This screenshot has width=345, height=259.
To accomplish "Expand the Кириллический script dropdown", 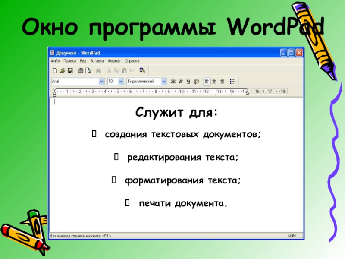I will pyautogui.click(x=163, y=82).
